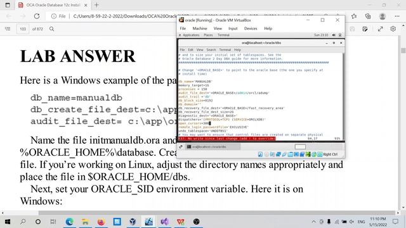The width and height of the screenshot is (406, 228).
Task: Click the db_name=manualdb text in PDF
Action: [x=76, y=98]
